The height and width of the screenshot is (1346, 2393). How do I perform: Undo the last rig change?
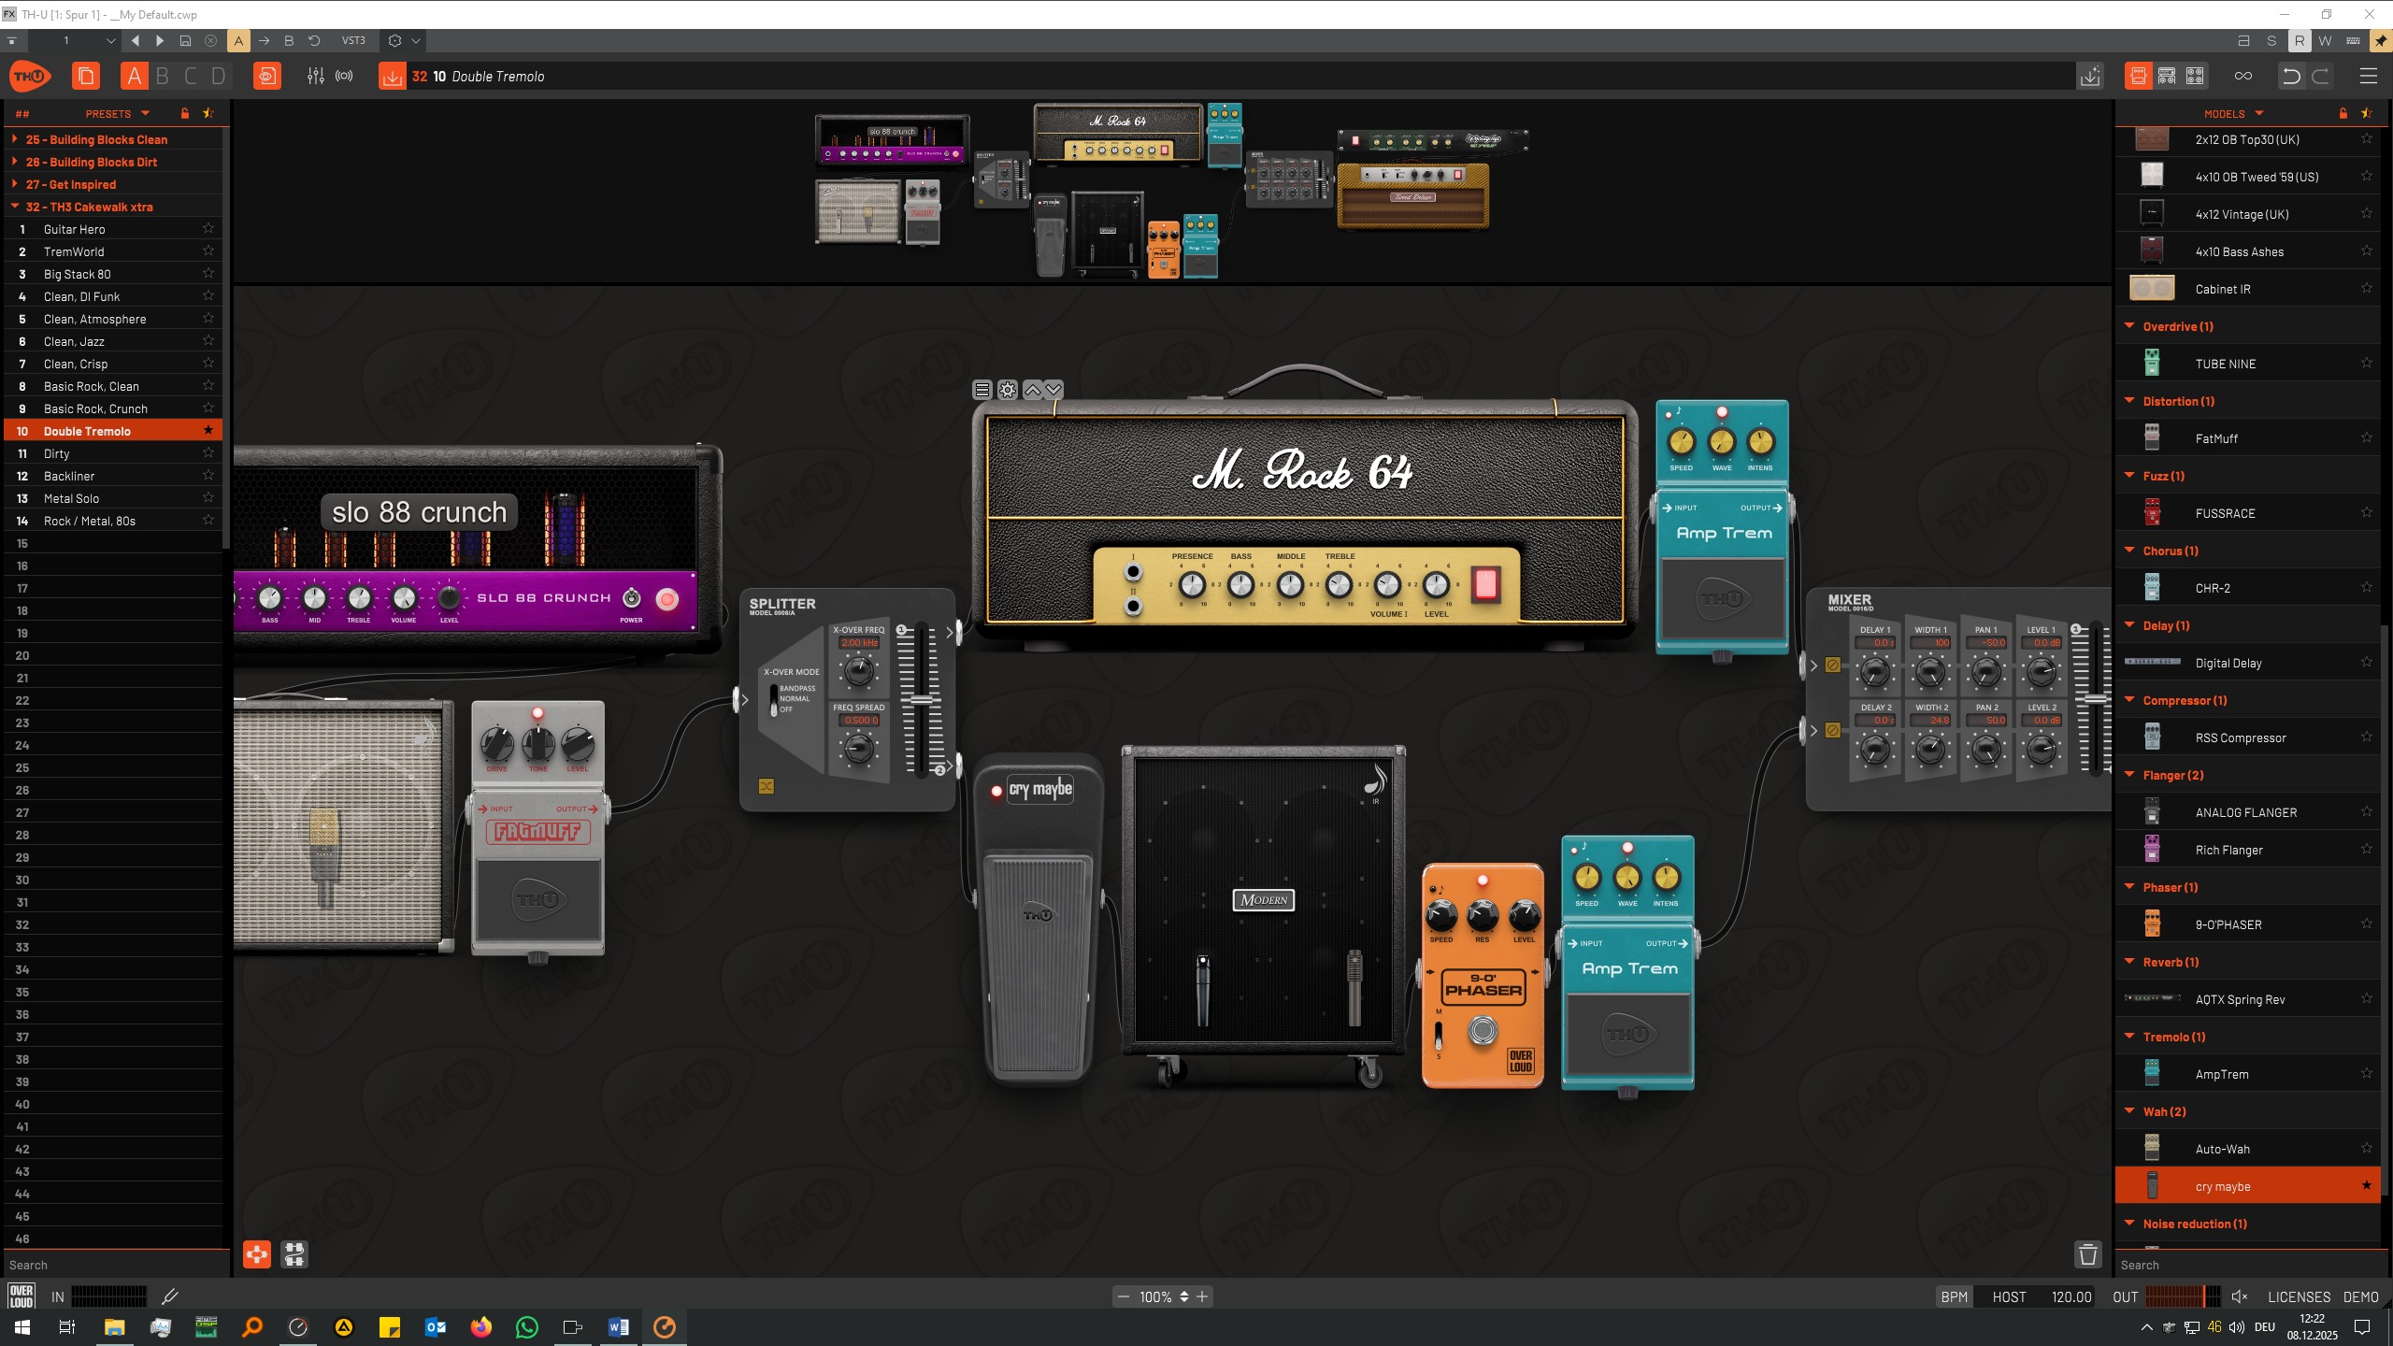pos(2290,76)
